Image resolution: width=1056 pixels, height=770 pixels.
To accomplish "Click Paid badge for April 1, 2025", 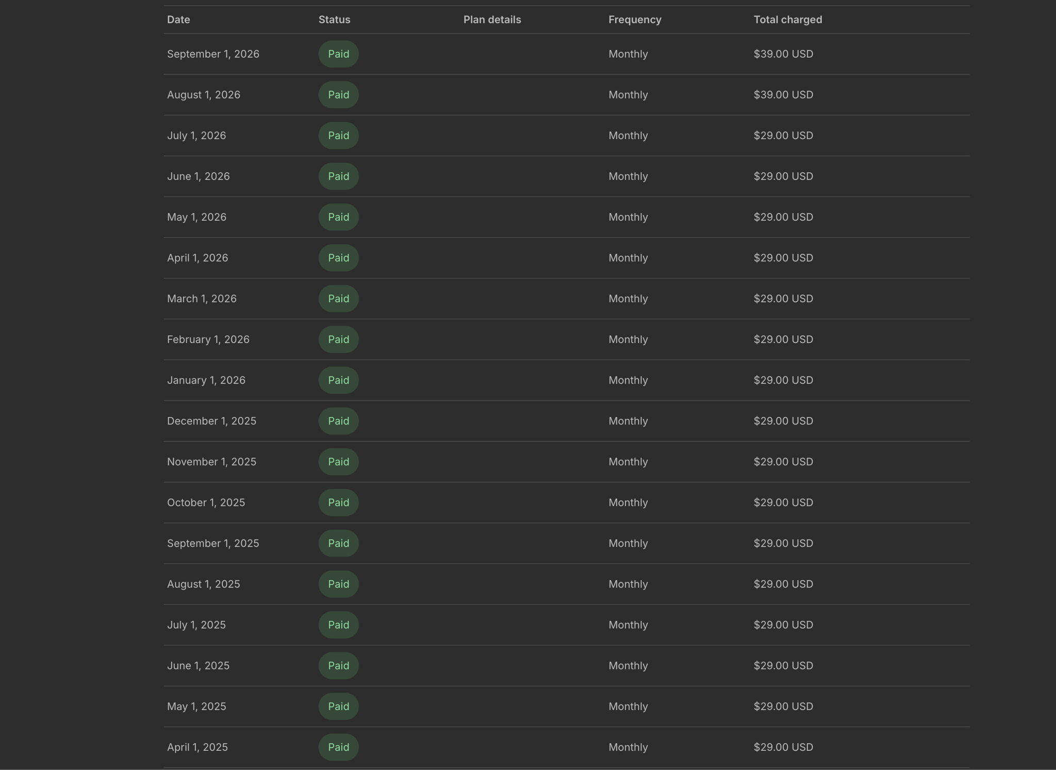I will pos(338,747).
